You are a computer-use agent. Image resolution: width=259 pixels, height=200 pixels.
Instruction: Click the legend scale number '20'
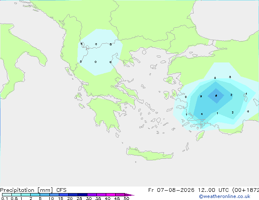tap(70, 198)
